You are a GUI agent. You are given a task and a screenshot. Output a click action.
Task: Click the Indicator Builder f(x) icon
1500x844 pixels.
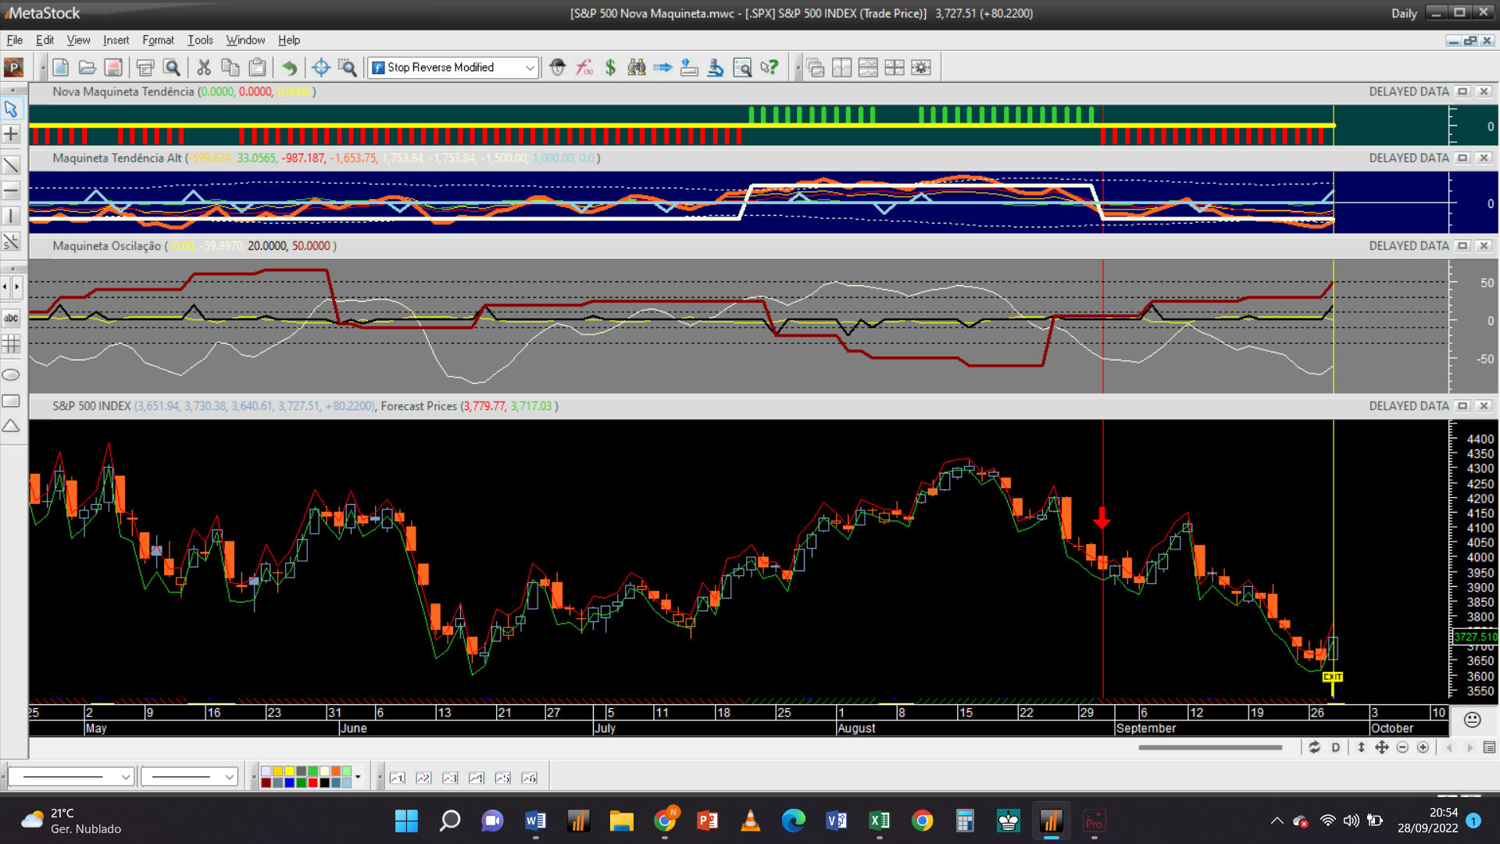(584, 67)
